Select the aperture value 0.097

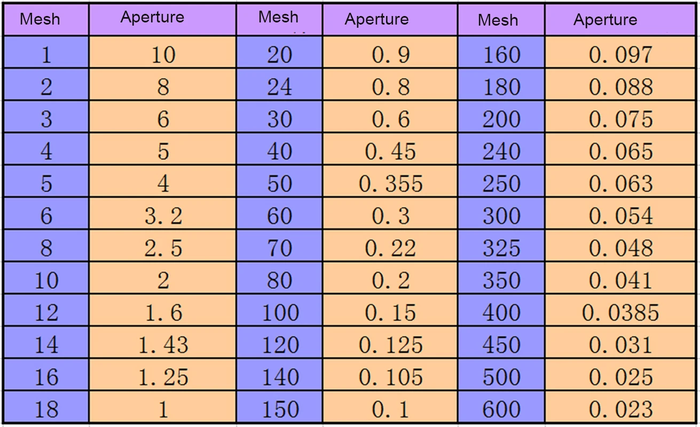tap(620, 55)
